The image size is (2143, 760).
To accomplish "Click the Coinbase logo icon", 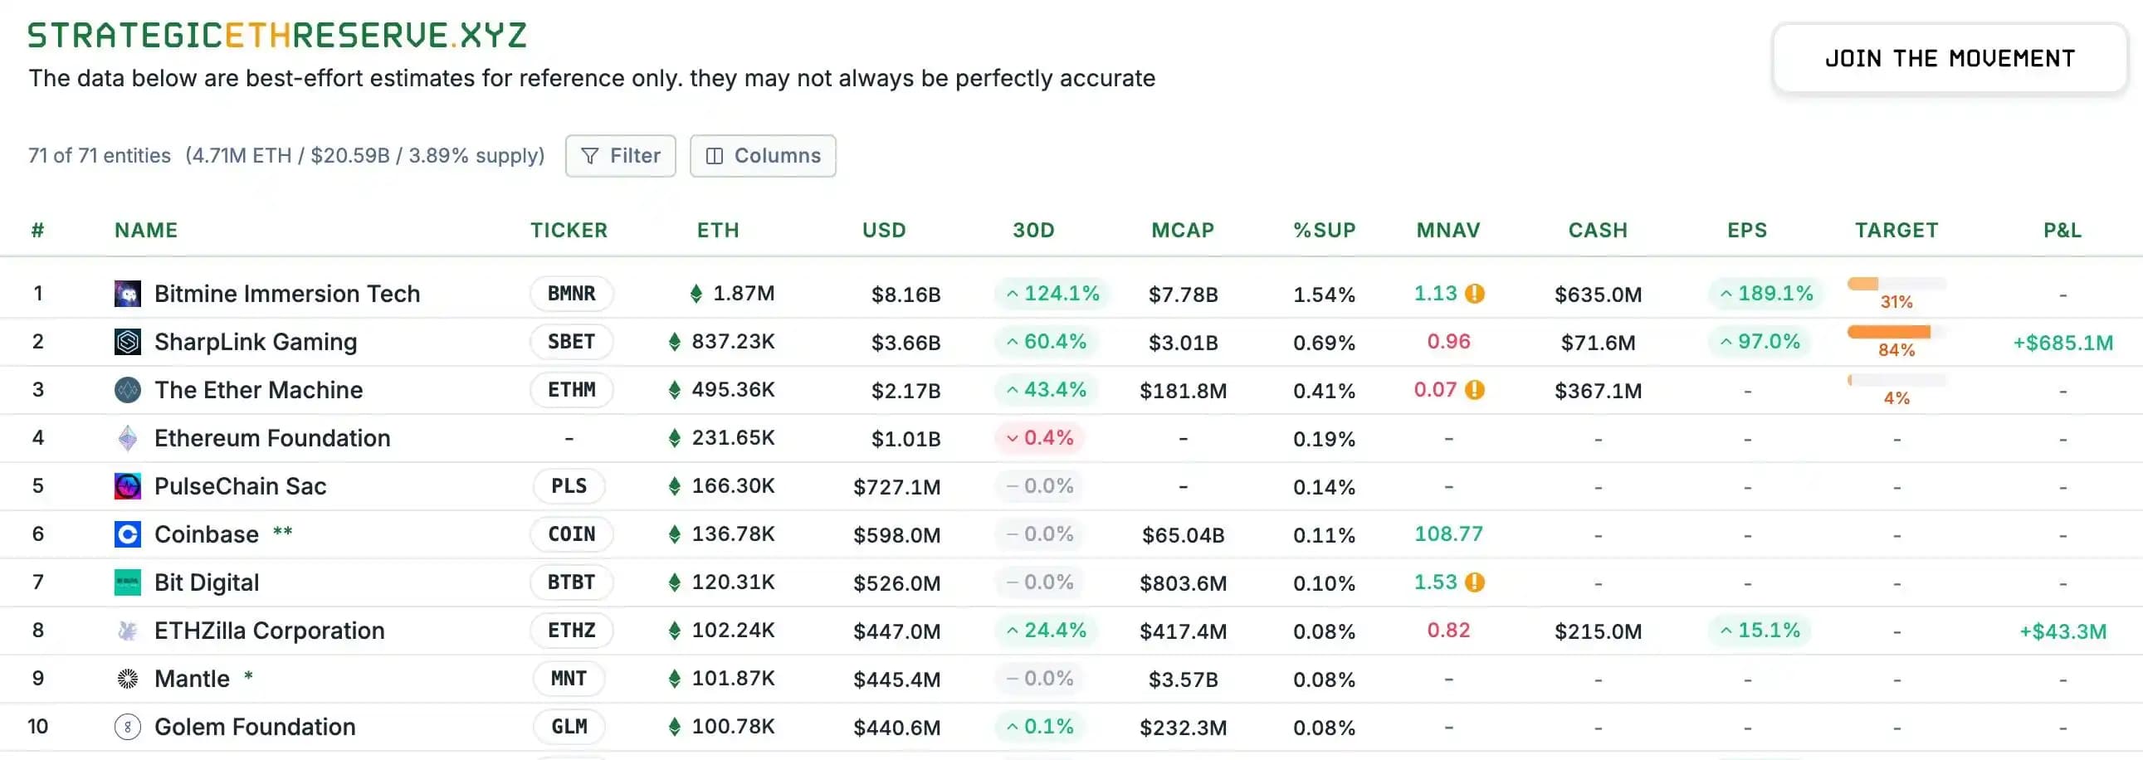I will (127, 533).
